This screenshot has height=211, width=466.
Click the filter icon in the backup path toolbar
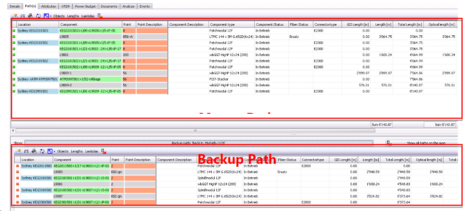[19, 151]
